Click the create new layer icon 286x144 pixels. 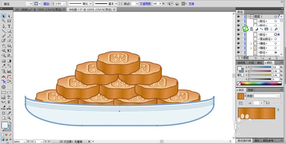click(x=269, y=58)
